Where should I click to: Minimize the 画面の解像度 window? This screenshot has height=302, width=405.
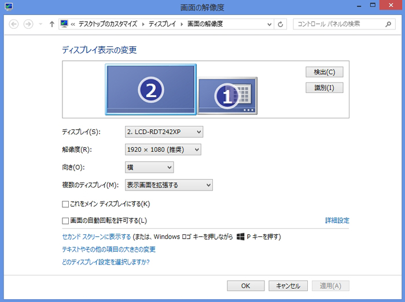(359, 6)
